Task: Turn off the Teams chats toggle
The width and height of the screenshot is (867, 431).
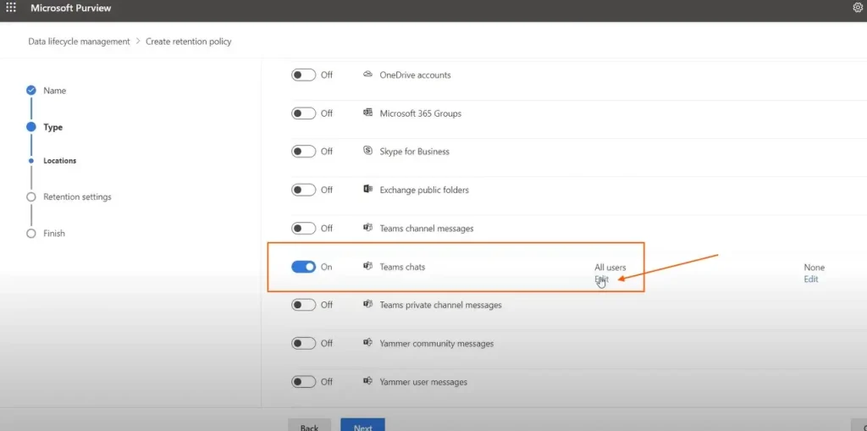Action: pos(303,267)
